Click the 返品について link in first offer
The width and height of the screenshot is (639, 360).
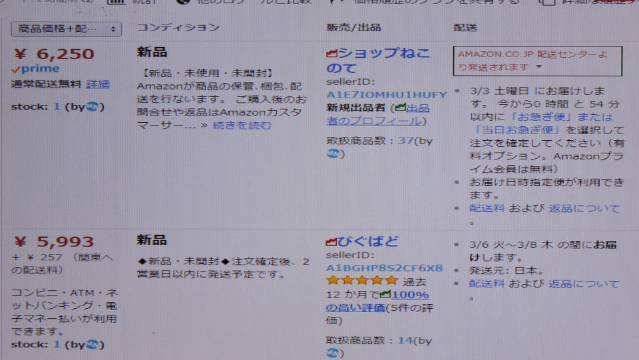coord(584,209)
